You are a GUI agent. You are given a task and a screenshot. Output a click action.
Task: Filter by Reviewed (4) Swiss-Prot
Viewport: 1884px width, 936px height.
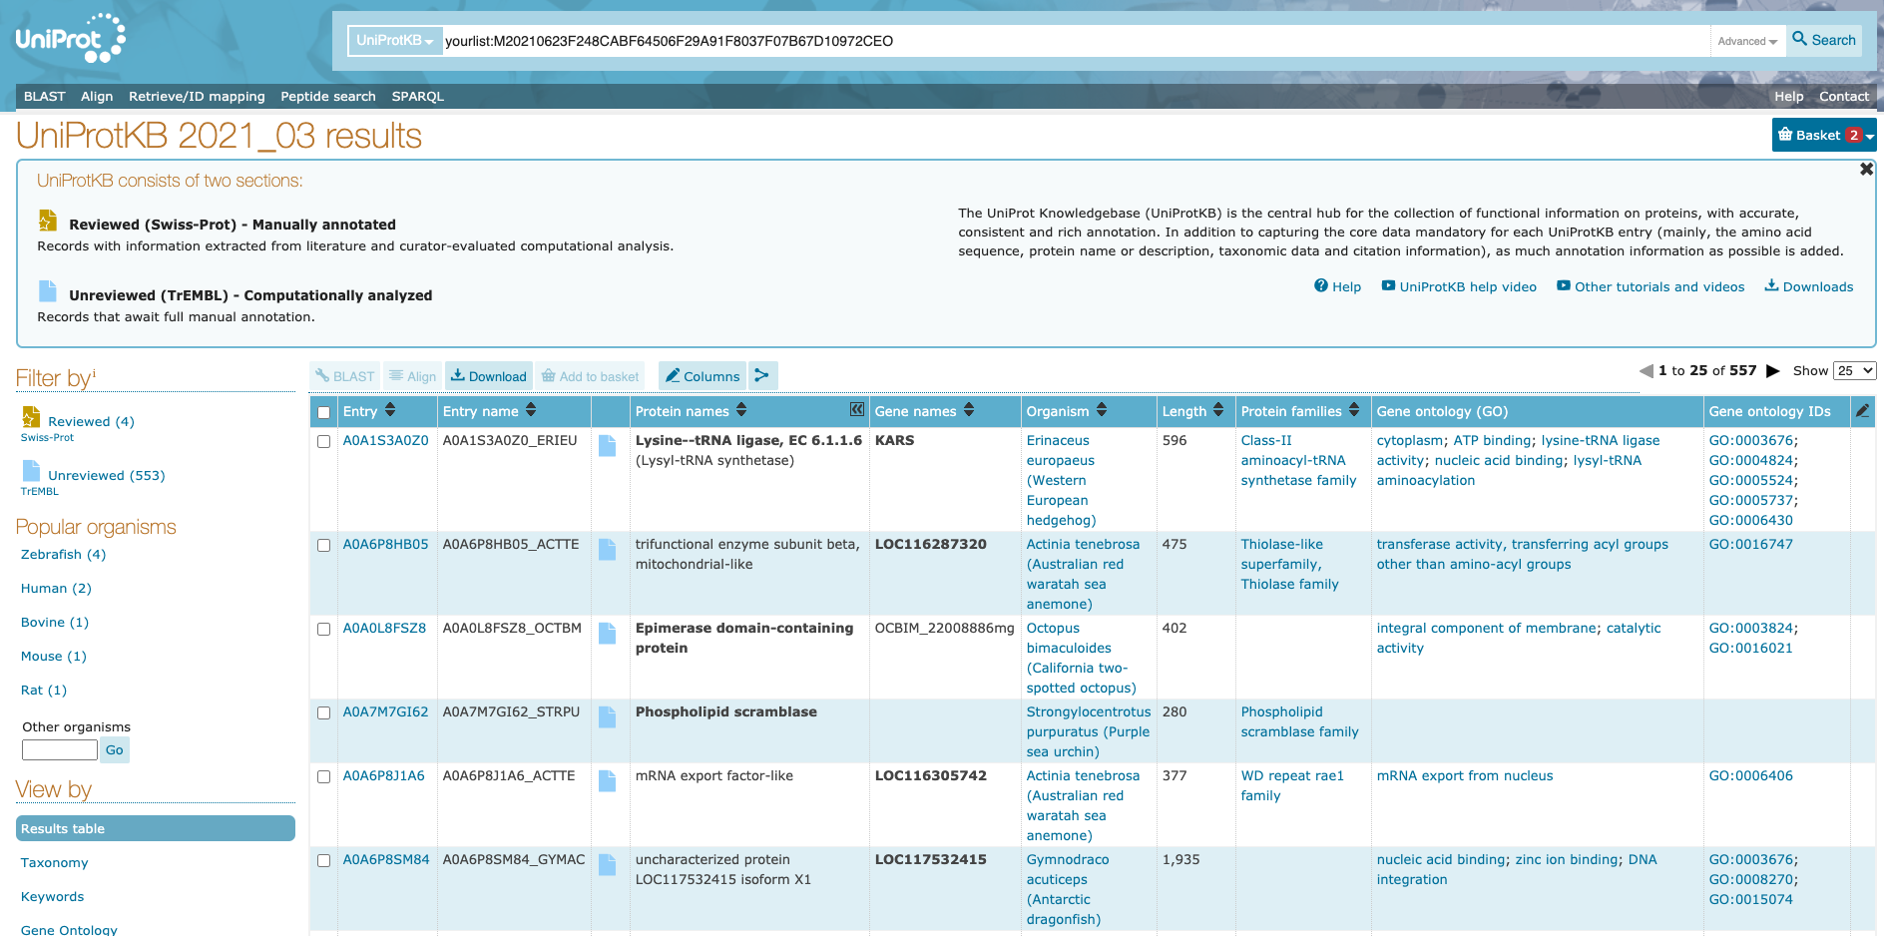click(91, 422)
